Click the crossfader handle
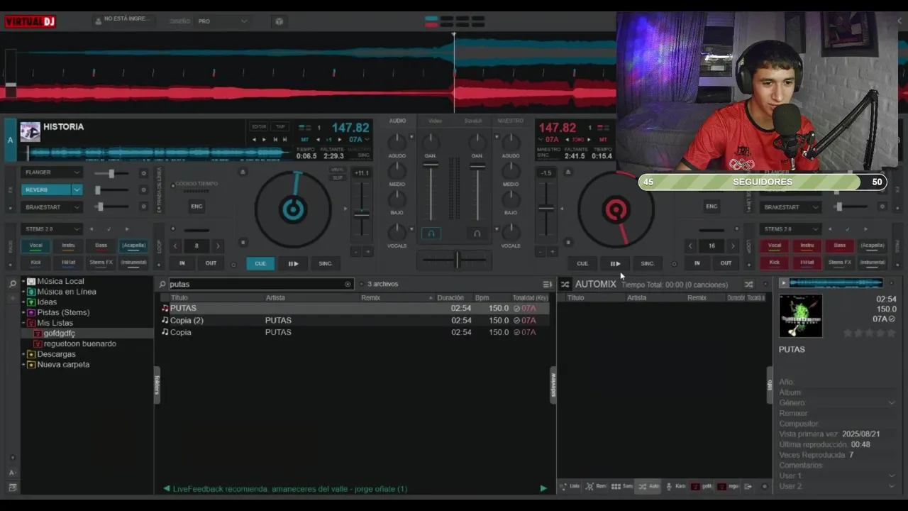 pyautogui.click(x=456, y=260)
